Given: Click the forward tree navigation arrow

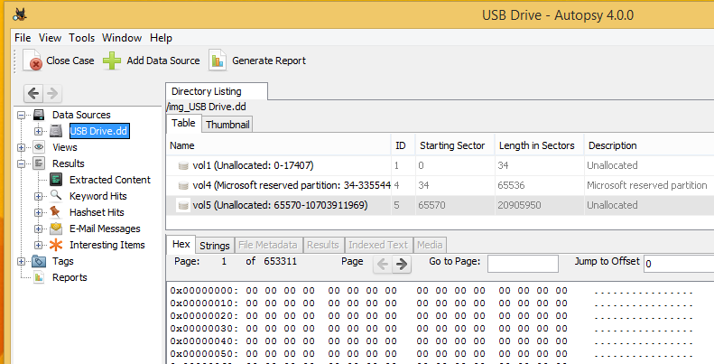Looking at the screenshot, I should 52,93.
